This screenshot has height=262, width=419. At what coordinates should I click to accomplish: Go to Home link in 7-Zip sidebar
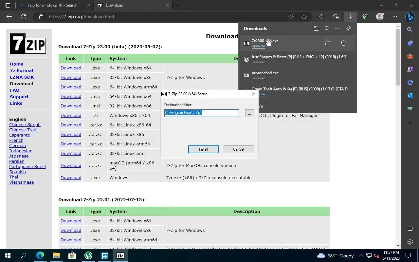click(17, 64)
